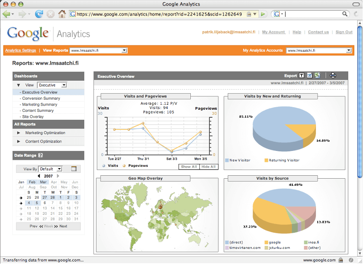Screen dimensions: 363x264
Task: Open the Help link
Action: click(x=297, y=32)
